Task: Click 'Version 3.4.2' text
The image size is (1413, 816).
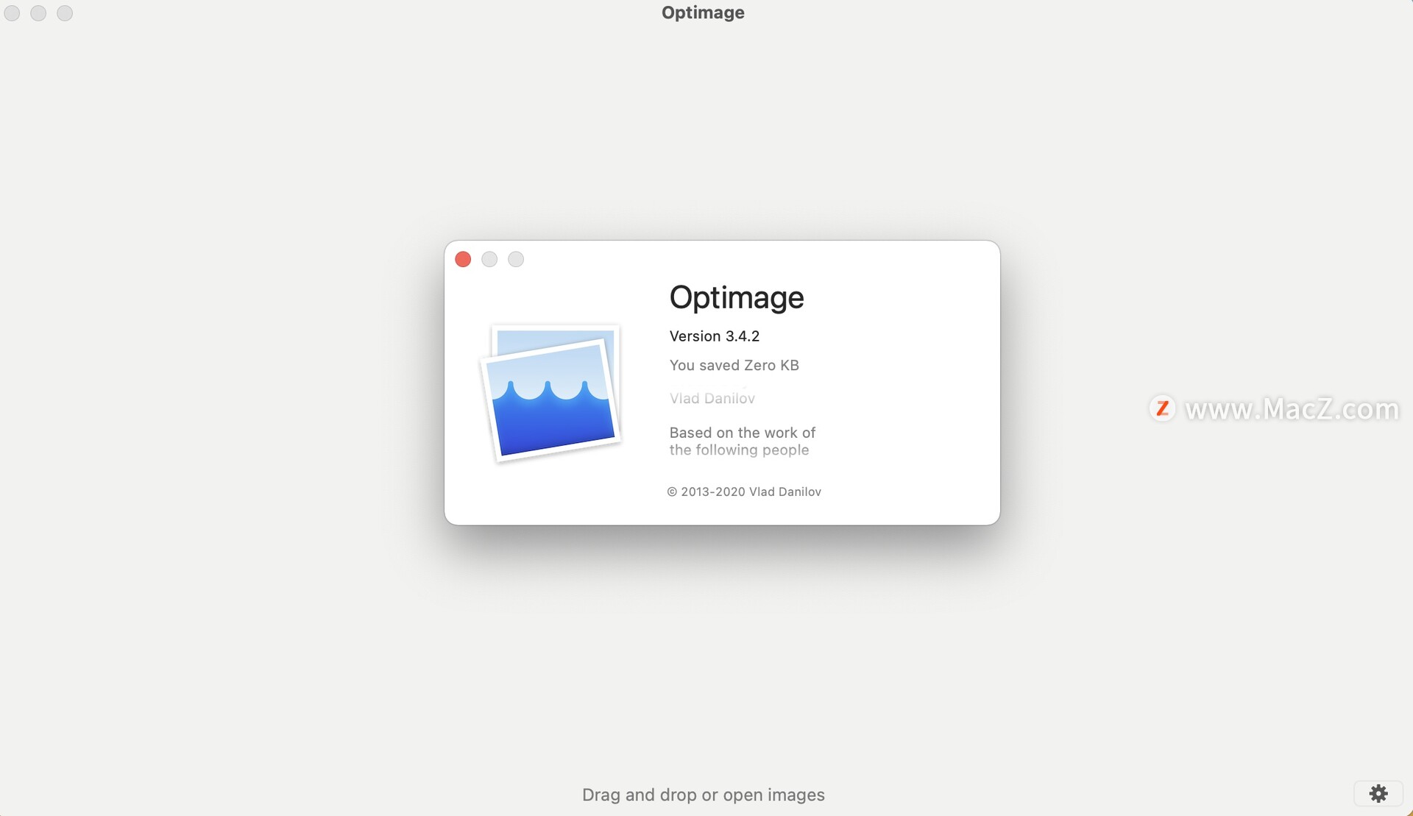Action: coord(715,336)
